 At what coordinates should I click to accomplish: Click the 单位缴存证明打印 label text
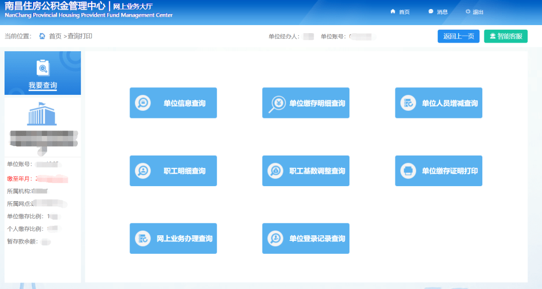(x=450, y=171)
